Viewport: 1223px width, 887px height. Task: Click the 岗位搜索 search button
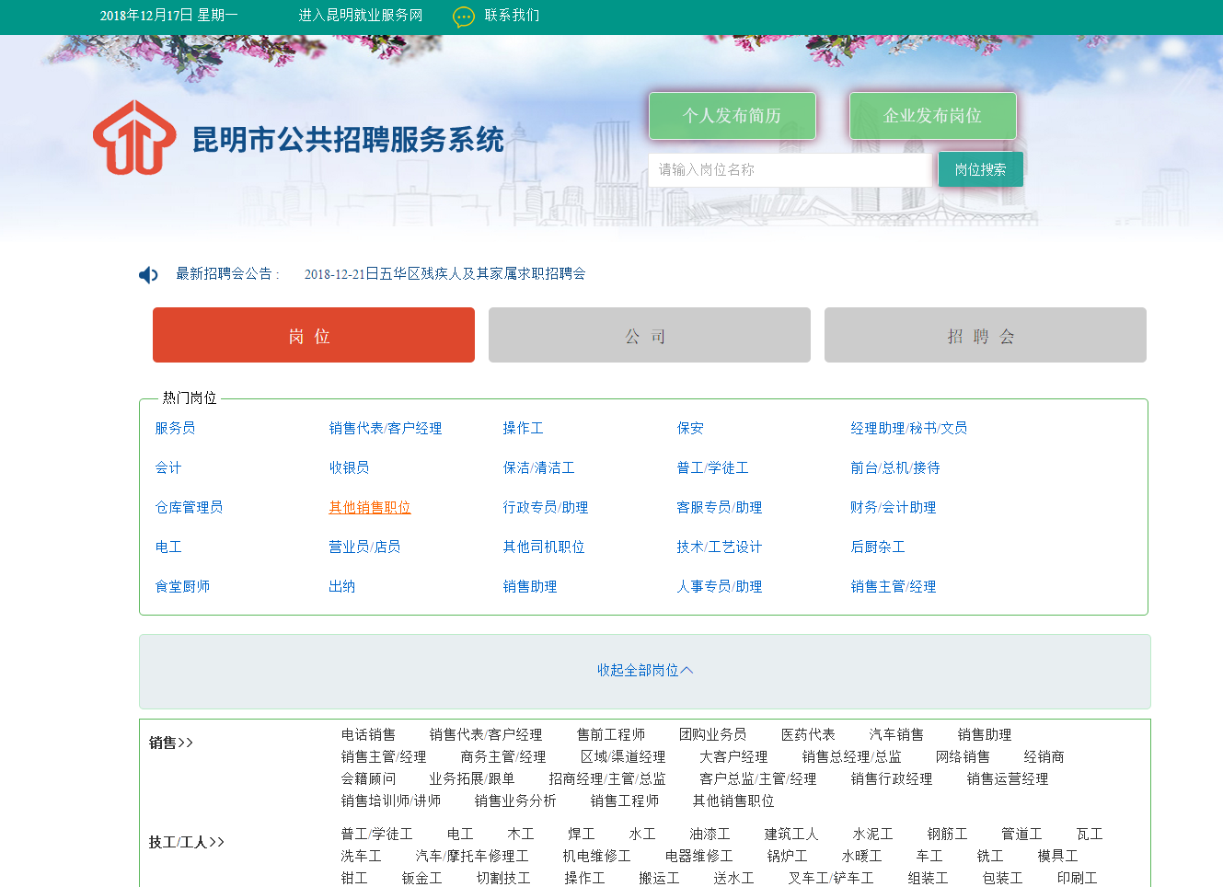pos(980,169)
